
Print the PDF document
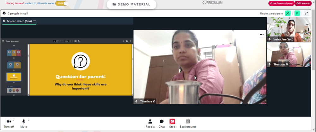(x=127, y=41)
